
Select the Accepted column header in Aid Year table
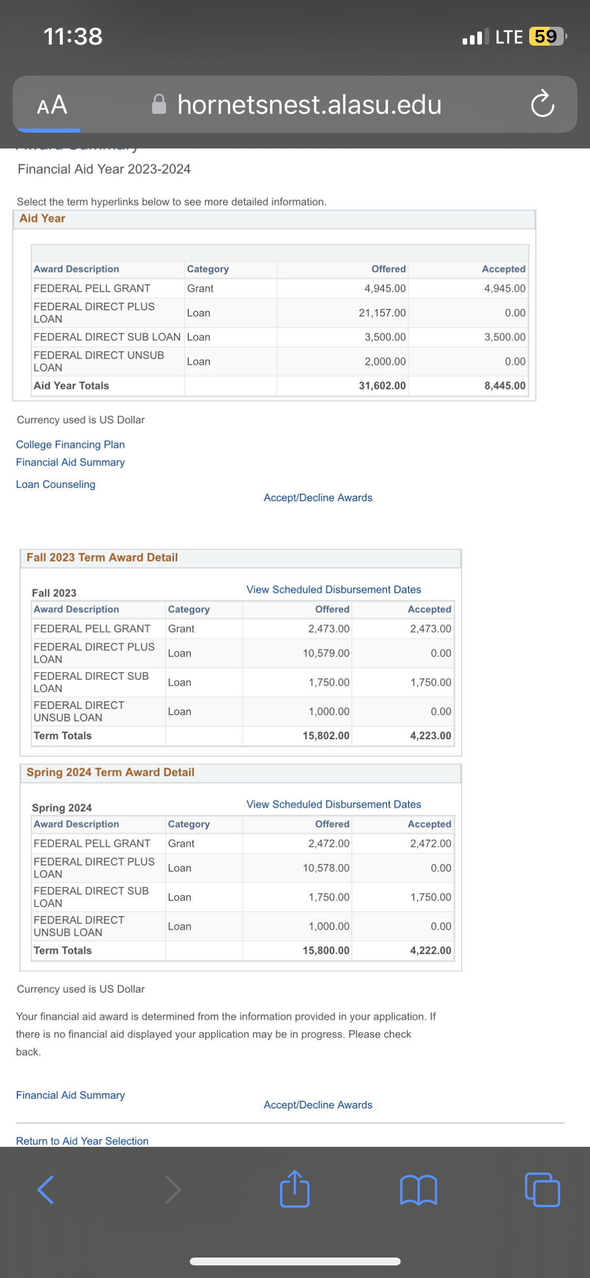pyautogui.click(x=504, y=269)
